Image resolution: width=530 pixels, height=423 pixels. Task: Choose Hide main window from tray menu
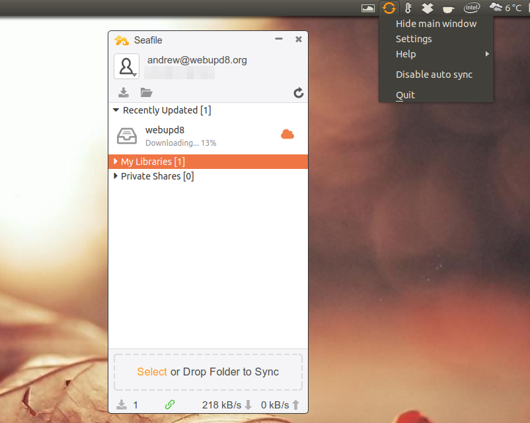435,24
